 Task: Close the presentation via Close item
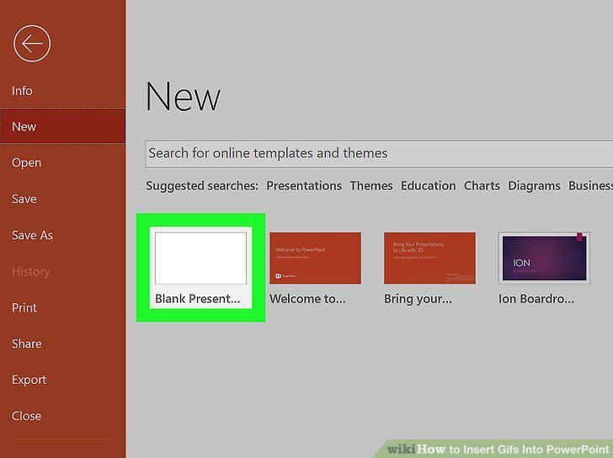point(26,416)
